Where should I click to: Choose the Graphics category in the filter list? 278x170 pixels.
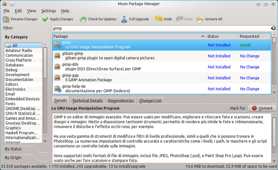(x=13, y=128)
